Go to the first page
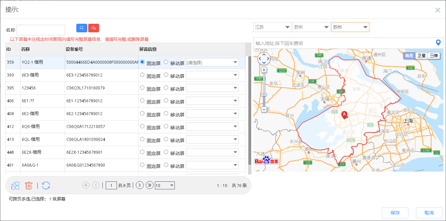The width and height of the screenshot is (446, 221). click(86, 185)
